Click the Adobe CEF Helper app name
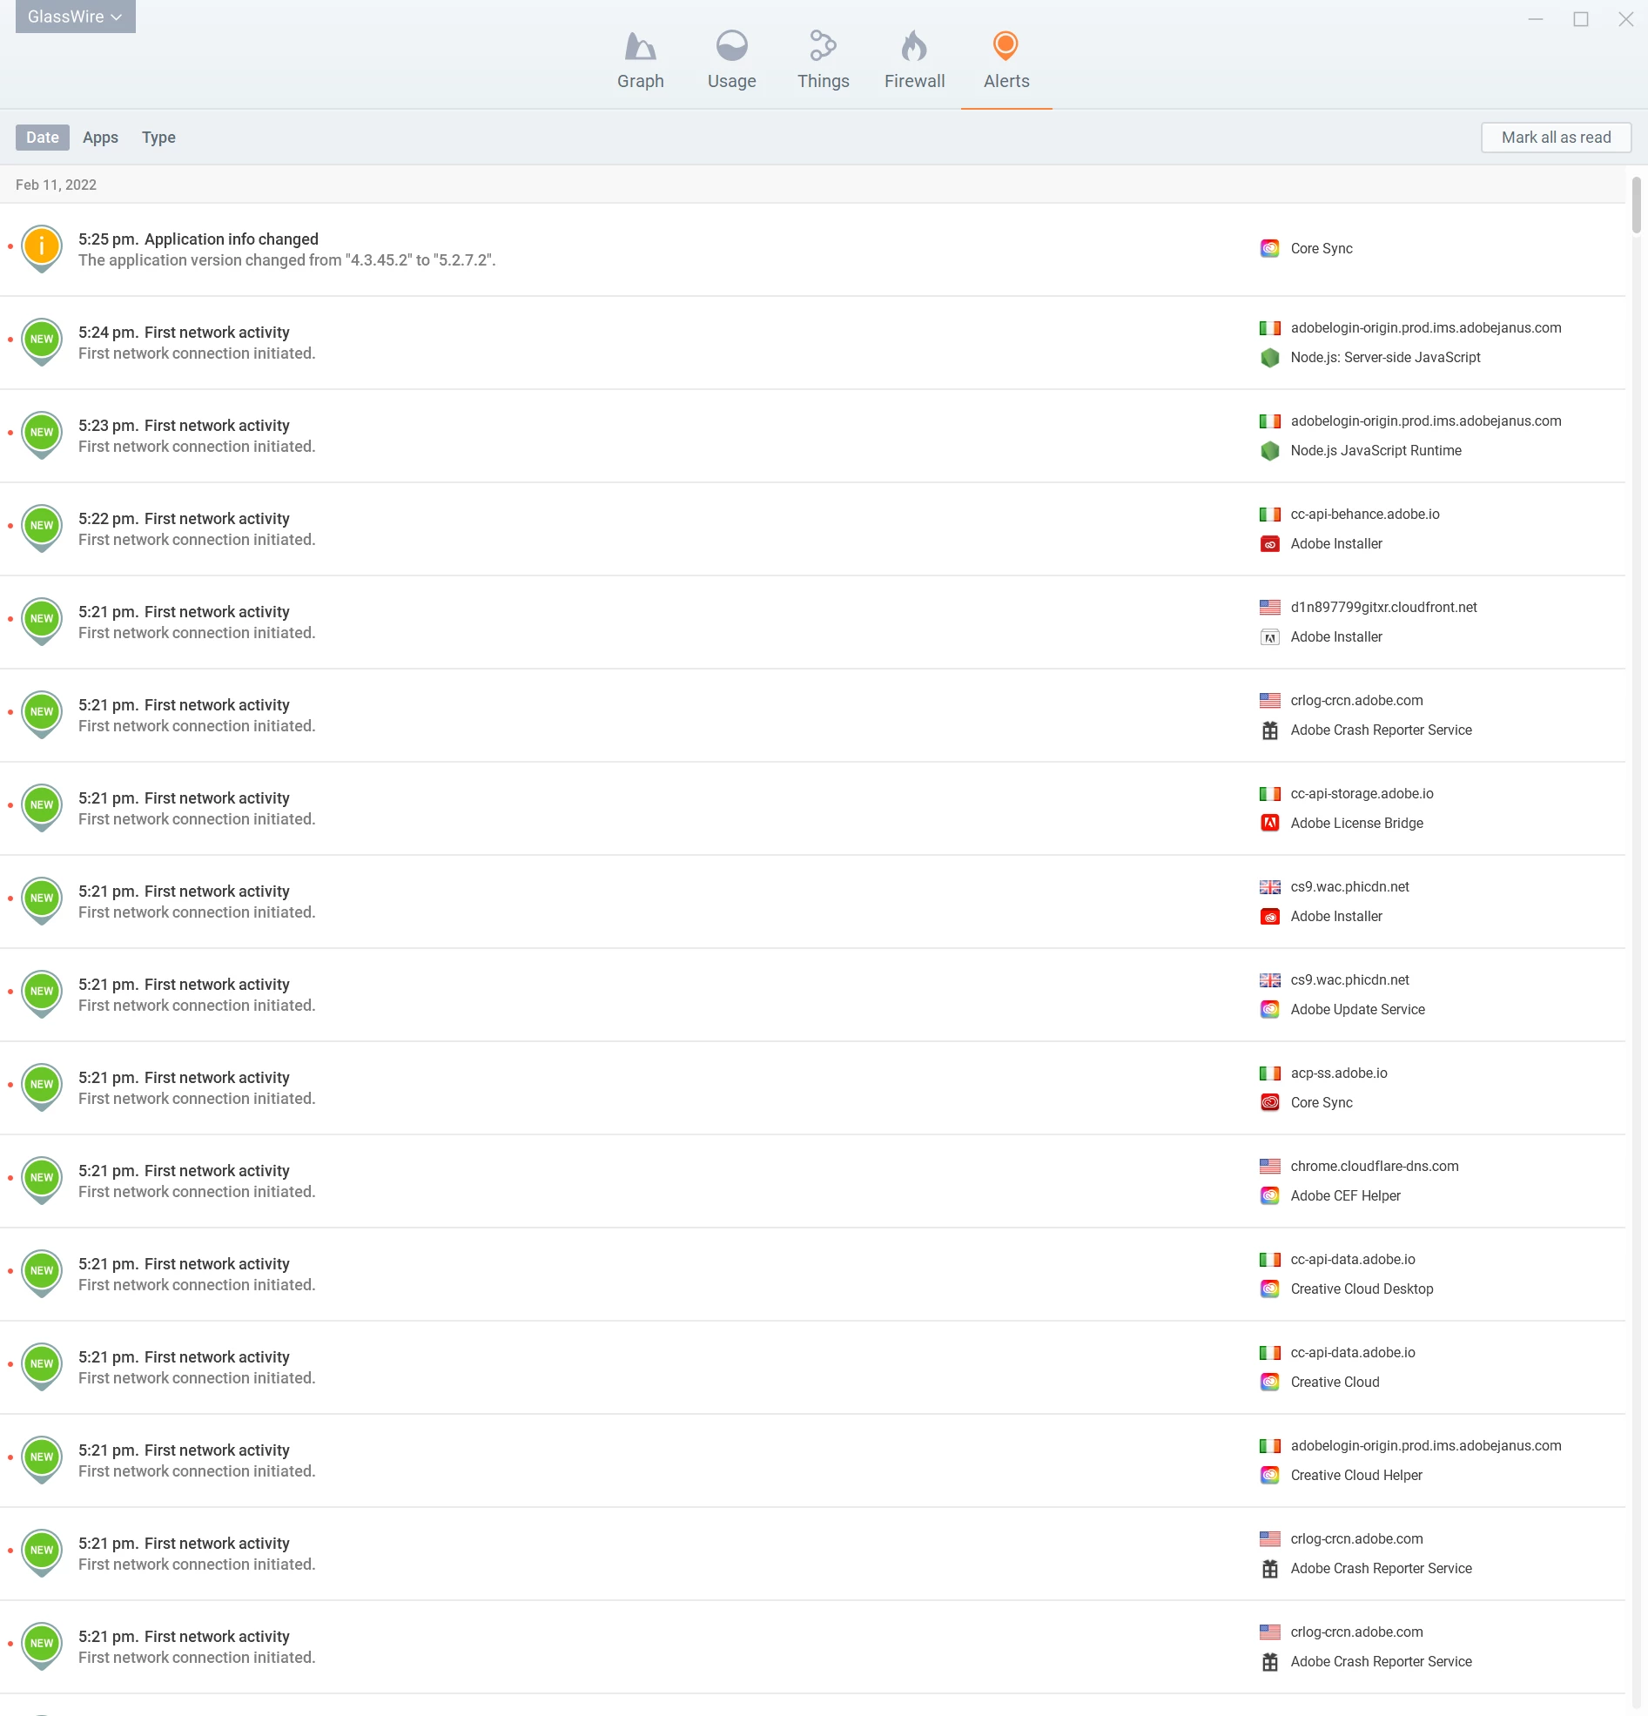 coord(1345,1196)
